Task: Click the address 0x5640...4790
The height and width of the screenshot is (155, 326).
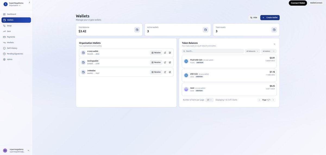Action: (93, 64)
